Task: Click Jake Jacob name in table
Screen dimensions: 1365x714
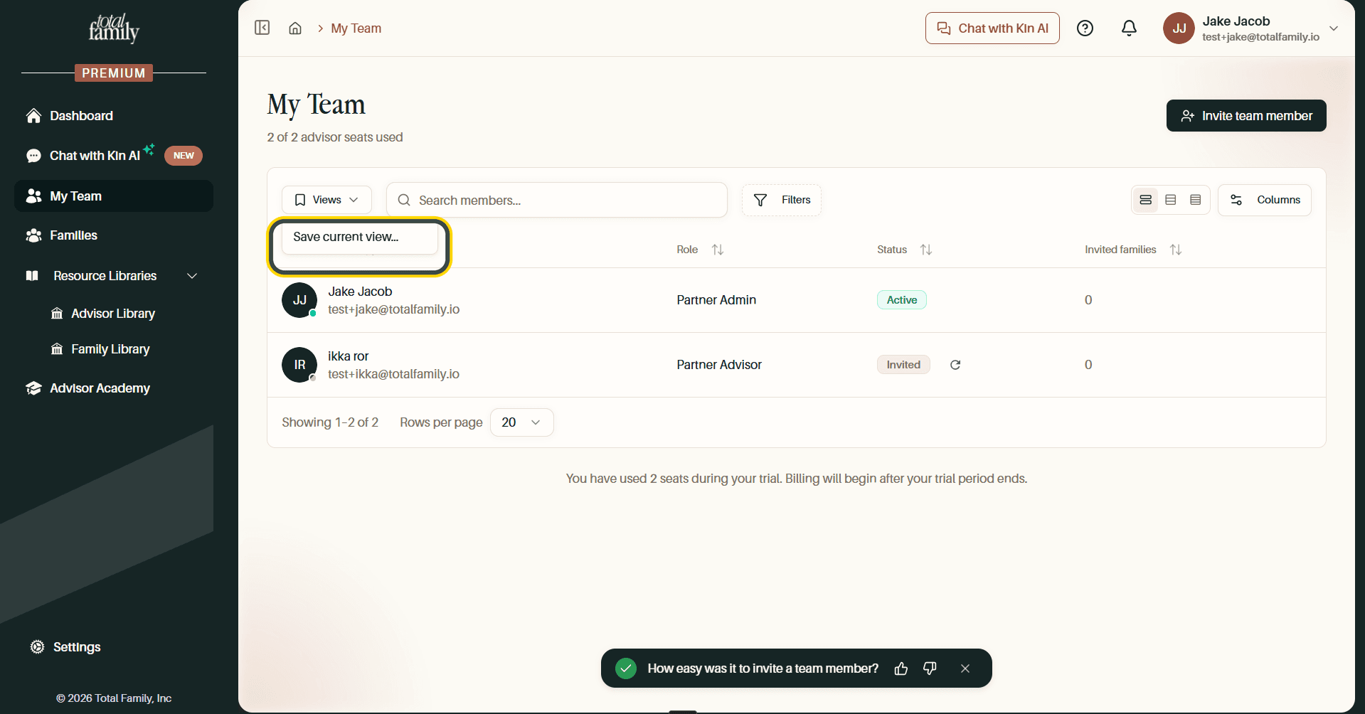Action: coord(360,292)
